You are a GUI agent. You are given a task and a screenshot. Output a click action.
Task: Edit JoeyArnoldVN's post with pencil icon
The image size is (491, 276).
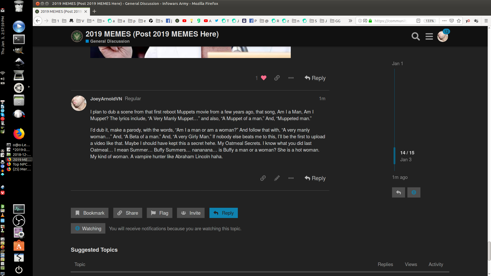click(x=277, y=178)
